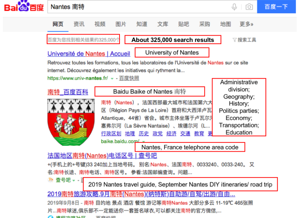Switch to the 文库 tab
The image size is (297, 218).
163,24
